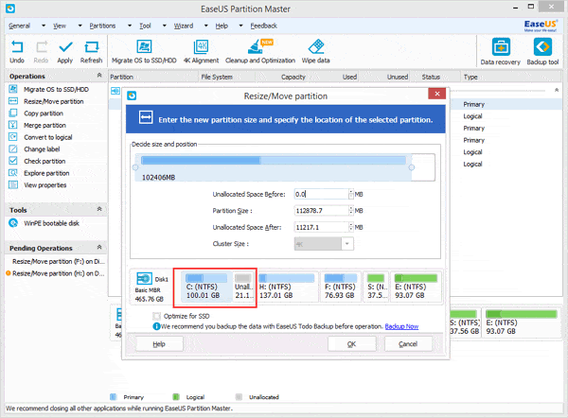This screenshot has width=568, height=418.
Task: Choose Convert to logical operation
Action: coord(48,137)
